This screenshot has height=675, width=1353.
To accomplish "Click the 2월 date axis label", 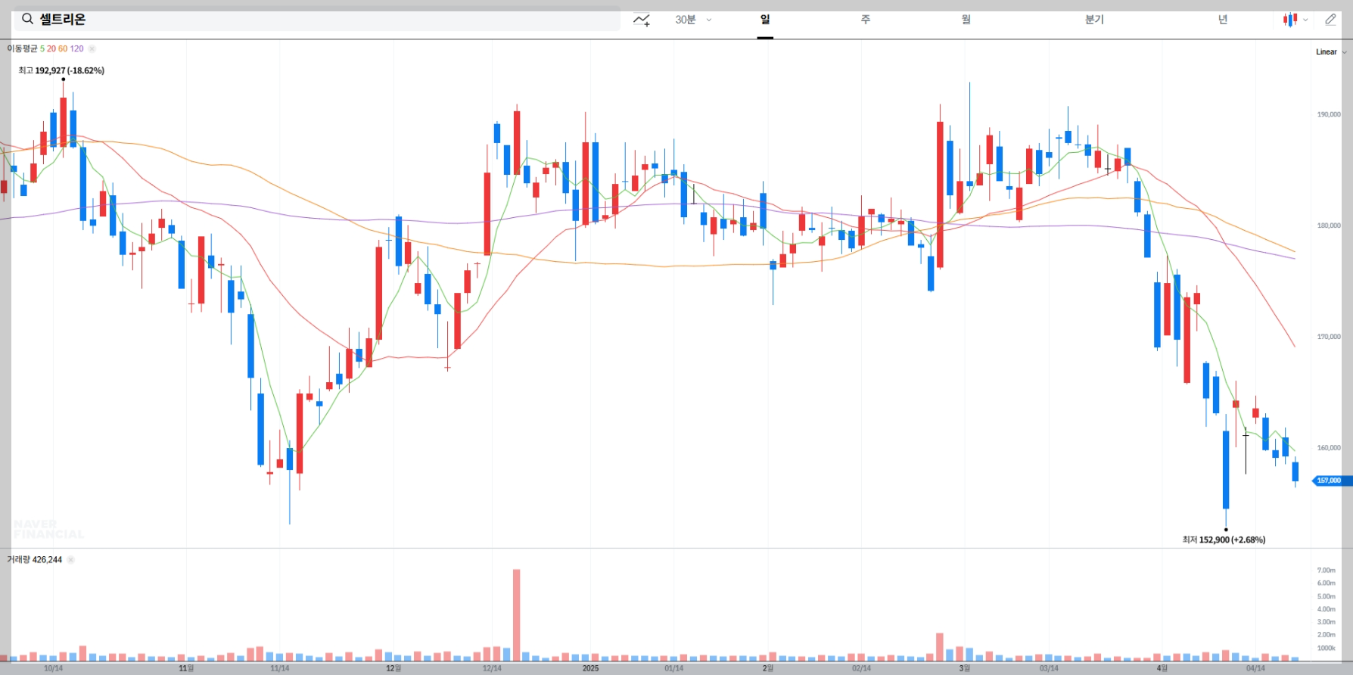I will 767,668.
